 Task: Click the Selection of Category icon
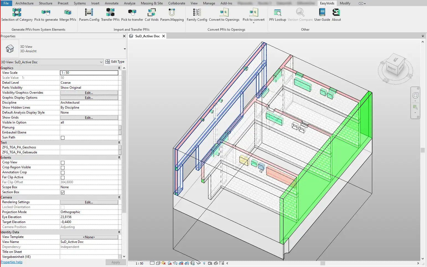point(17,12)
